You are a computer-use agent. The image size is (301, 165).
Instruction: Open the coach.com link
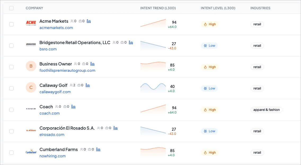pyautogui.click(x=50, y=113)
